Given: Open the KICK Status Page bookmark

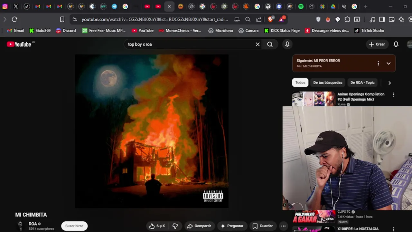Looking at the screenshot, I should [282, 31].
